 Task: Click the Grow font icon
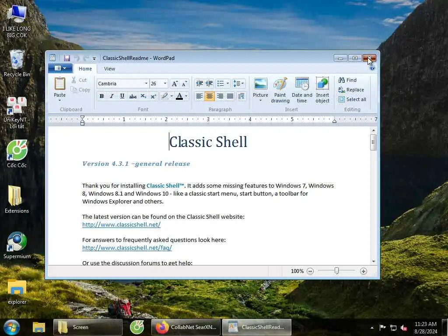click(174, 84)
